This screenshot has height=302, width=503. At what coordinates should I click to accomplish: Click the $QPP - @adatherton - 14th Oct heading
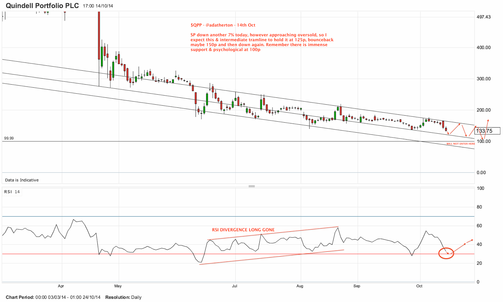point(223,25)
